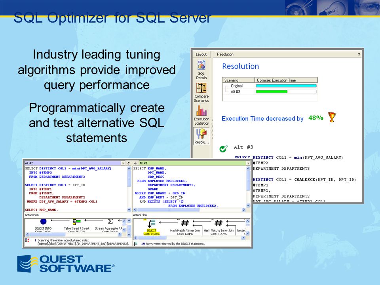Select the highlighted SELECT Cost 0.00% plan node
The width and height of the screenshot is (380, 285).
pos(152,227)
